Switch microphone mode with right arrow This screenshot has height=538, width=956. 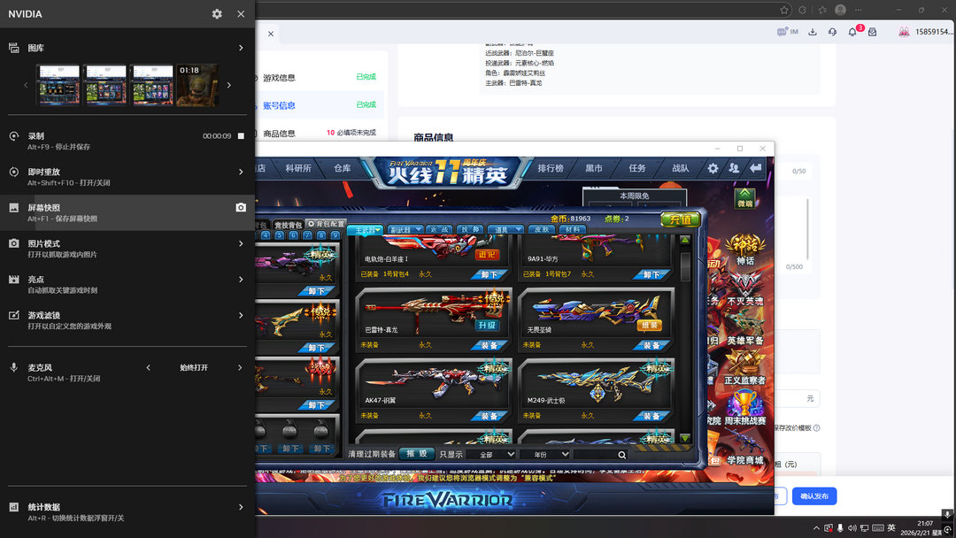[240, 367]
